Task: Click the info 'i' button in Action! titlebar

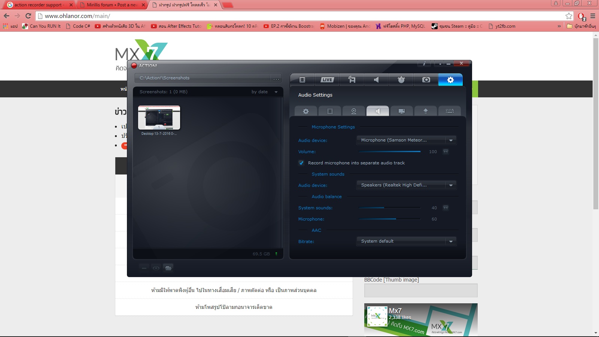Action: coord(424,64)
